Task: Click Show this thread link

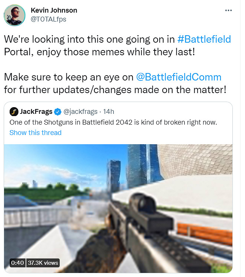Action: [x=36, y=133]
